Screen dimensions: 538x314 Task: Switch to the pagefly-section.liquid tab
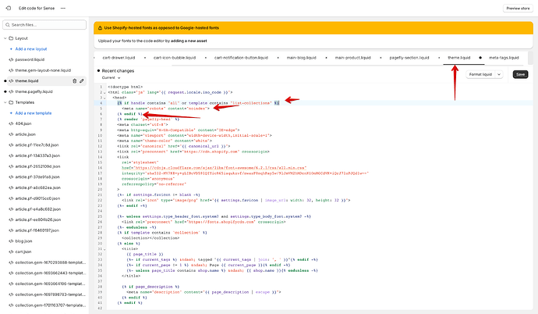(x=409, y=58)
